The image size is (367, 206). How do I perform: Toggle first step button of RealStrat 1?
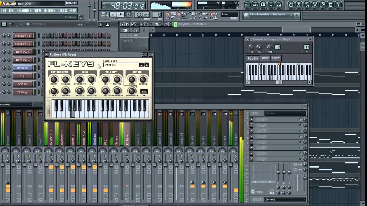43,36
